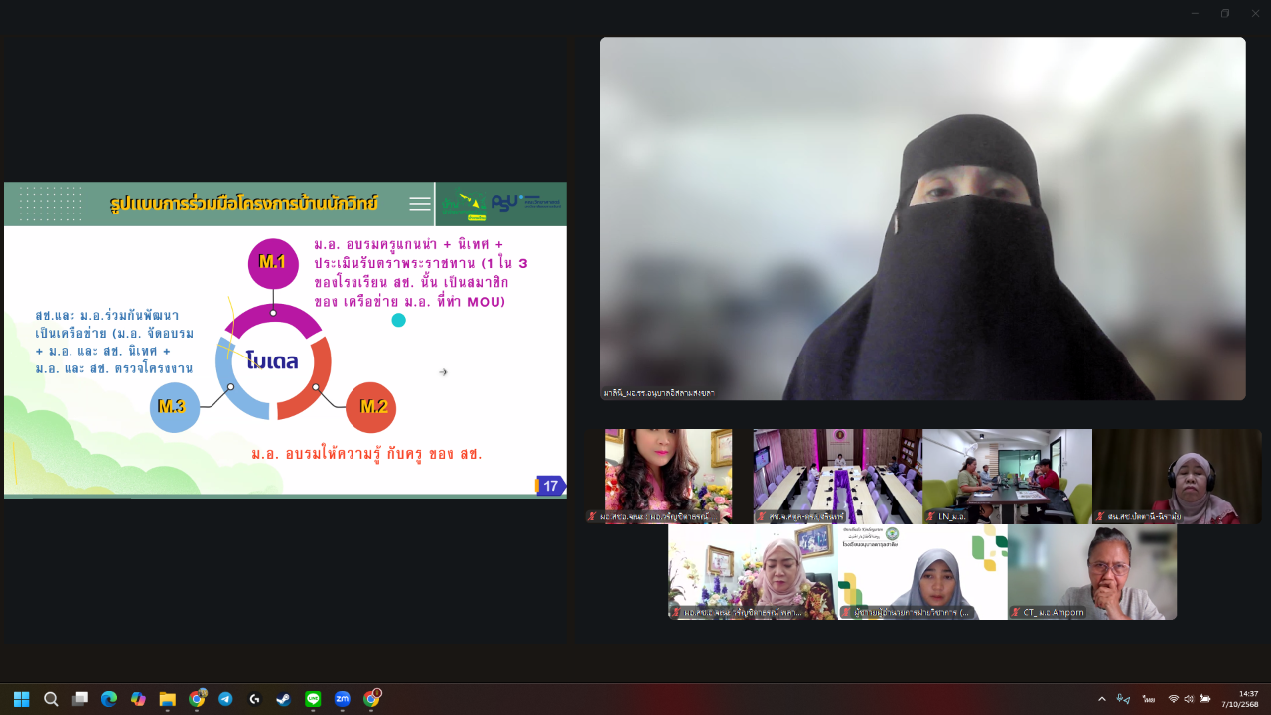The width and height of the screenshot is (1271, 715).
Task: Open Microsoft Edge from the taskbar
Action: coord(109,699)
